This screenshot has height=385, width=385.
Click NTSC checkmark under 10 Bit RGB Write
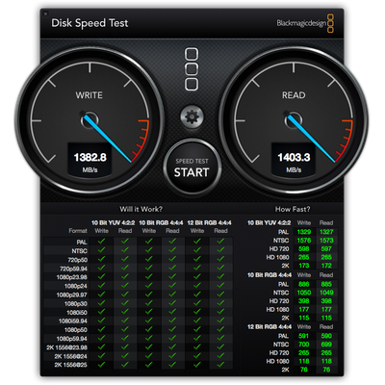pyautogui.click(x=148, y=250)
